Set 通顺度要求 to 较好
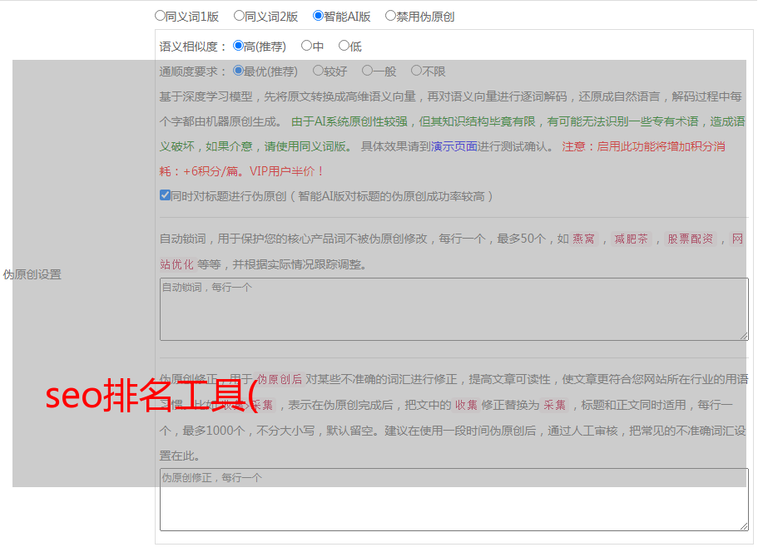The image size is (758, 547). tap(318, 71)
